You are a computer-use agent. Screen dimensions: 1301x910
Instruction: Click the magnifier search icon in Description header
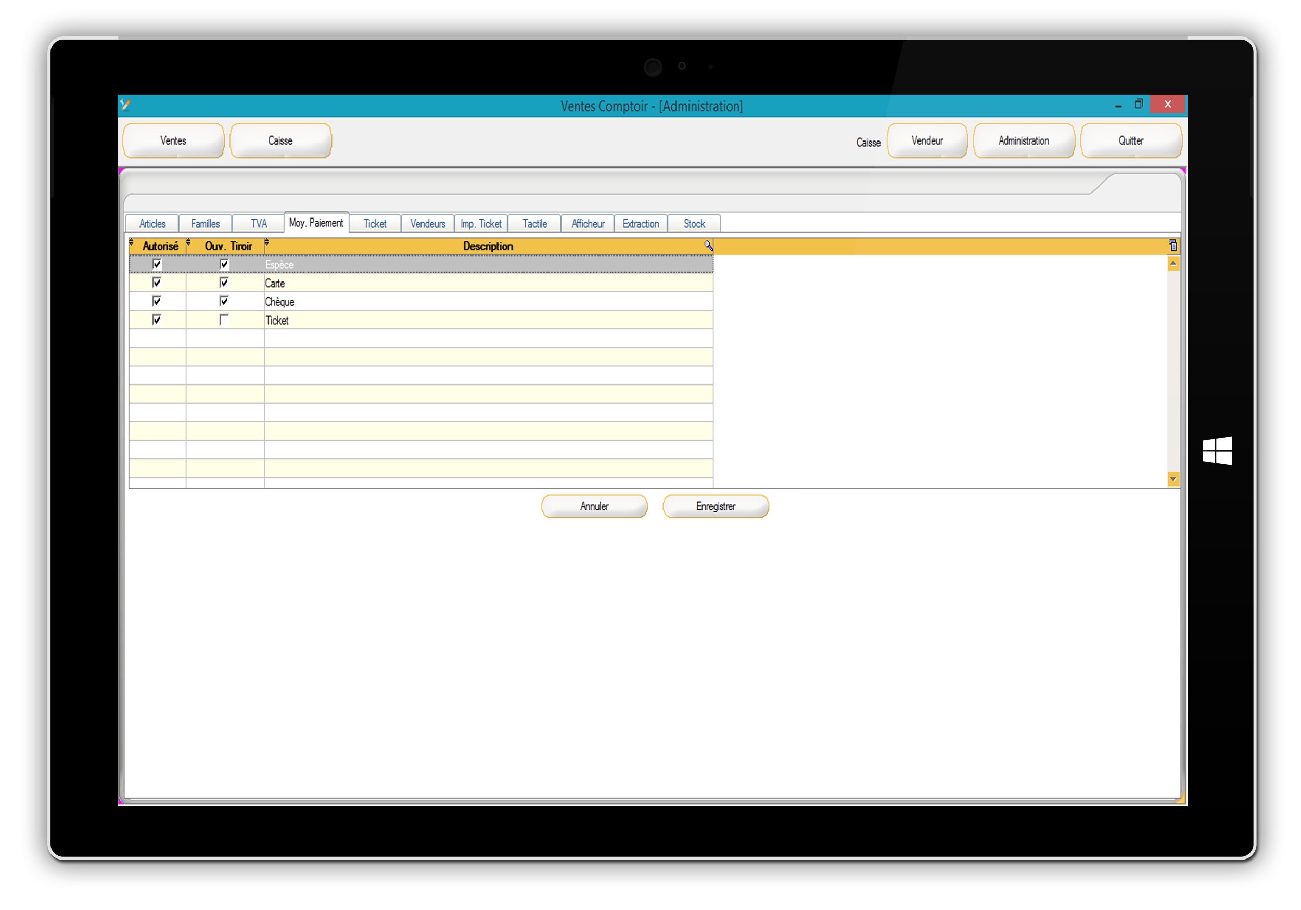pyautogui.click(x=708, y=246)
